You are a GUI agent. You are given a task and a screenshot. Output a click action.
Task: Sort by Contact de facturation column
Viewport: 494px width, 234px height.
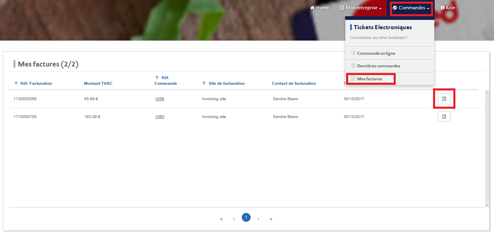tap(294, 84)
